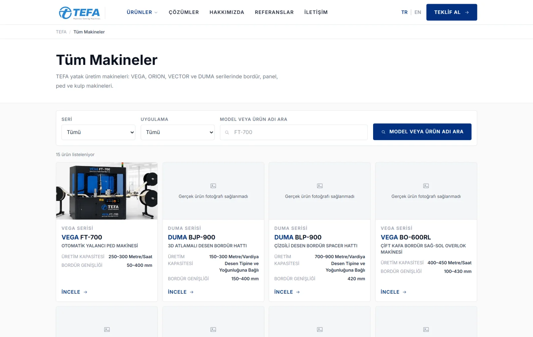
Task: Switch language to TR
Action: click(404, 12)
